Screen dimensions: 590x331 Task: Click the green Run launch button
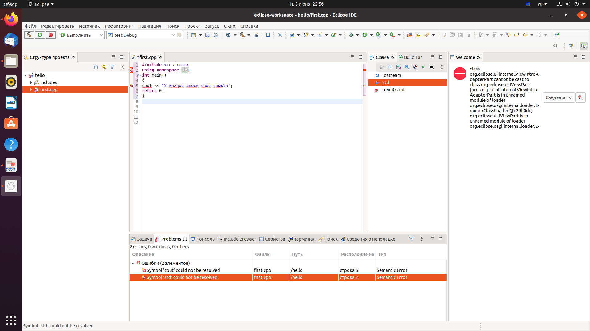point(40,35)
